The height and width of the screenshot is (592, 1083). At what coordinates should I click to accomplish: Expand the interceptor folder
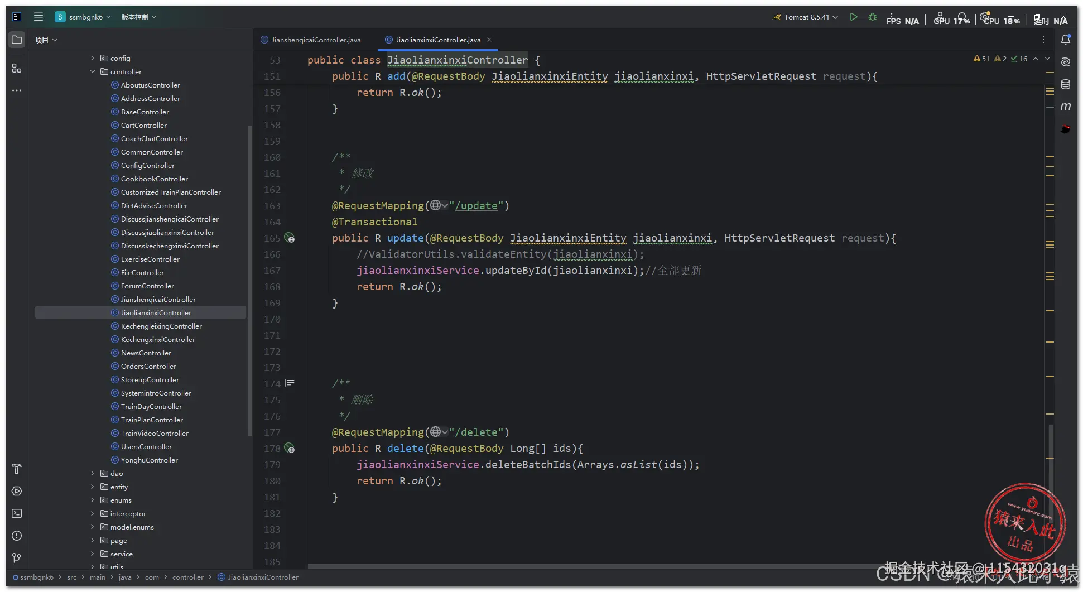coord(93,513)
